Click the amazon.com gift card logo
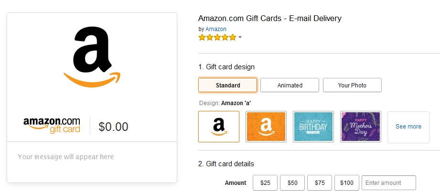The height and width of the screenshot is (193, 440). pos(52,126)
